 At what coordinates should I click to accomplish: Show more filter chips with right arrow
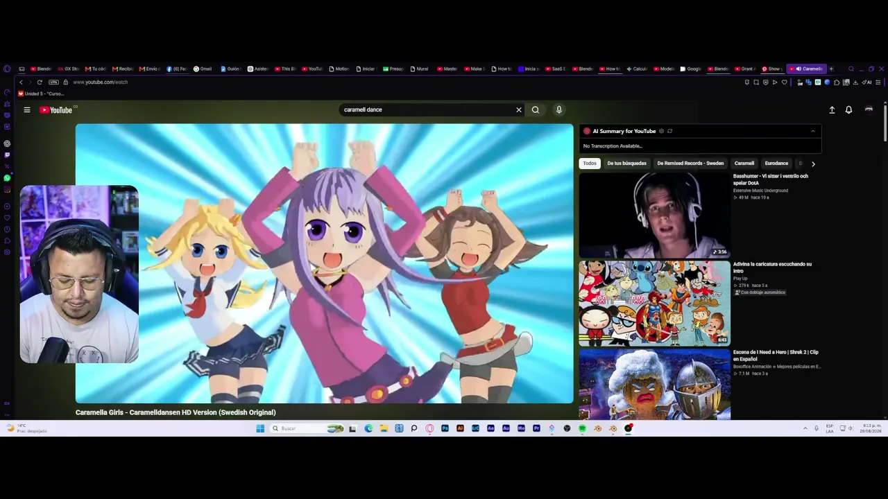click(x=813, y=164)
